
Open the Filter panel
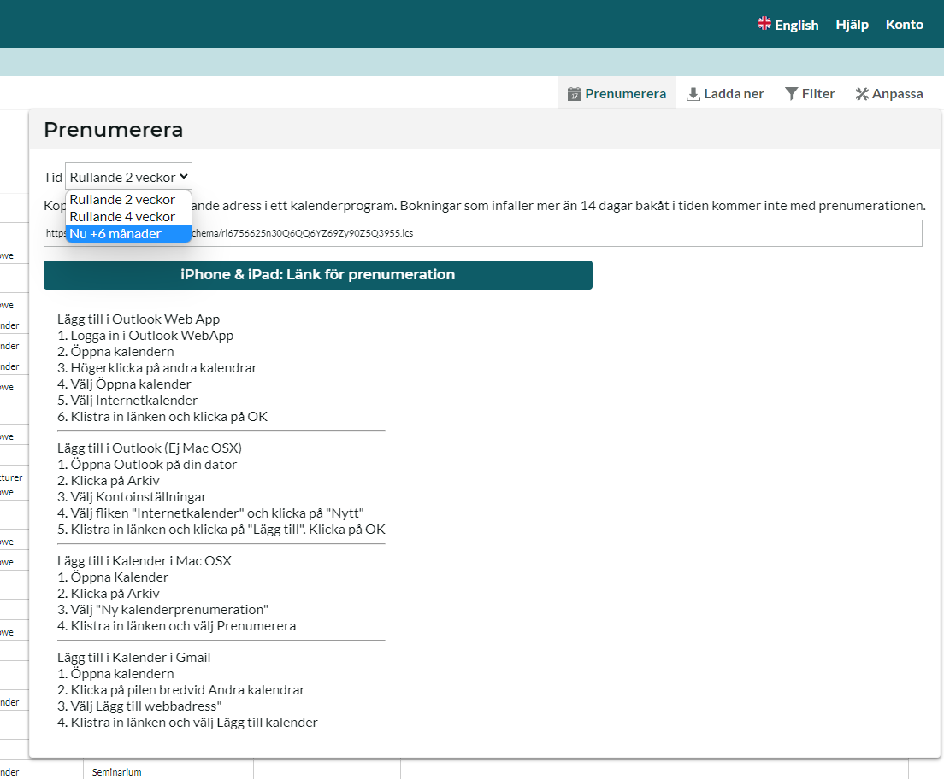[x=810, y=94]
